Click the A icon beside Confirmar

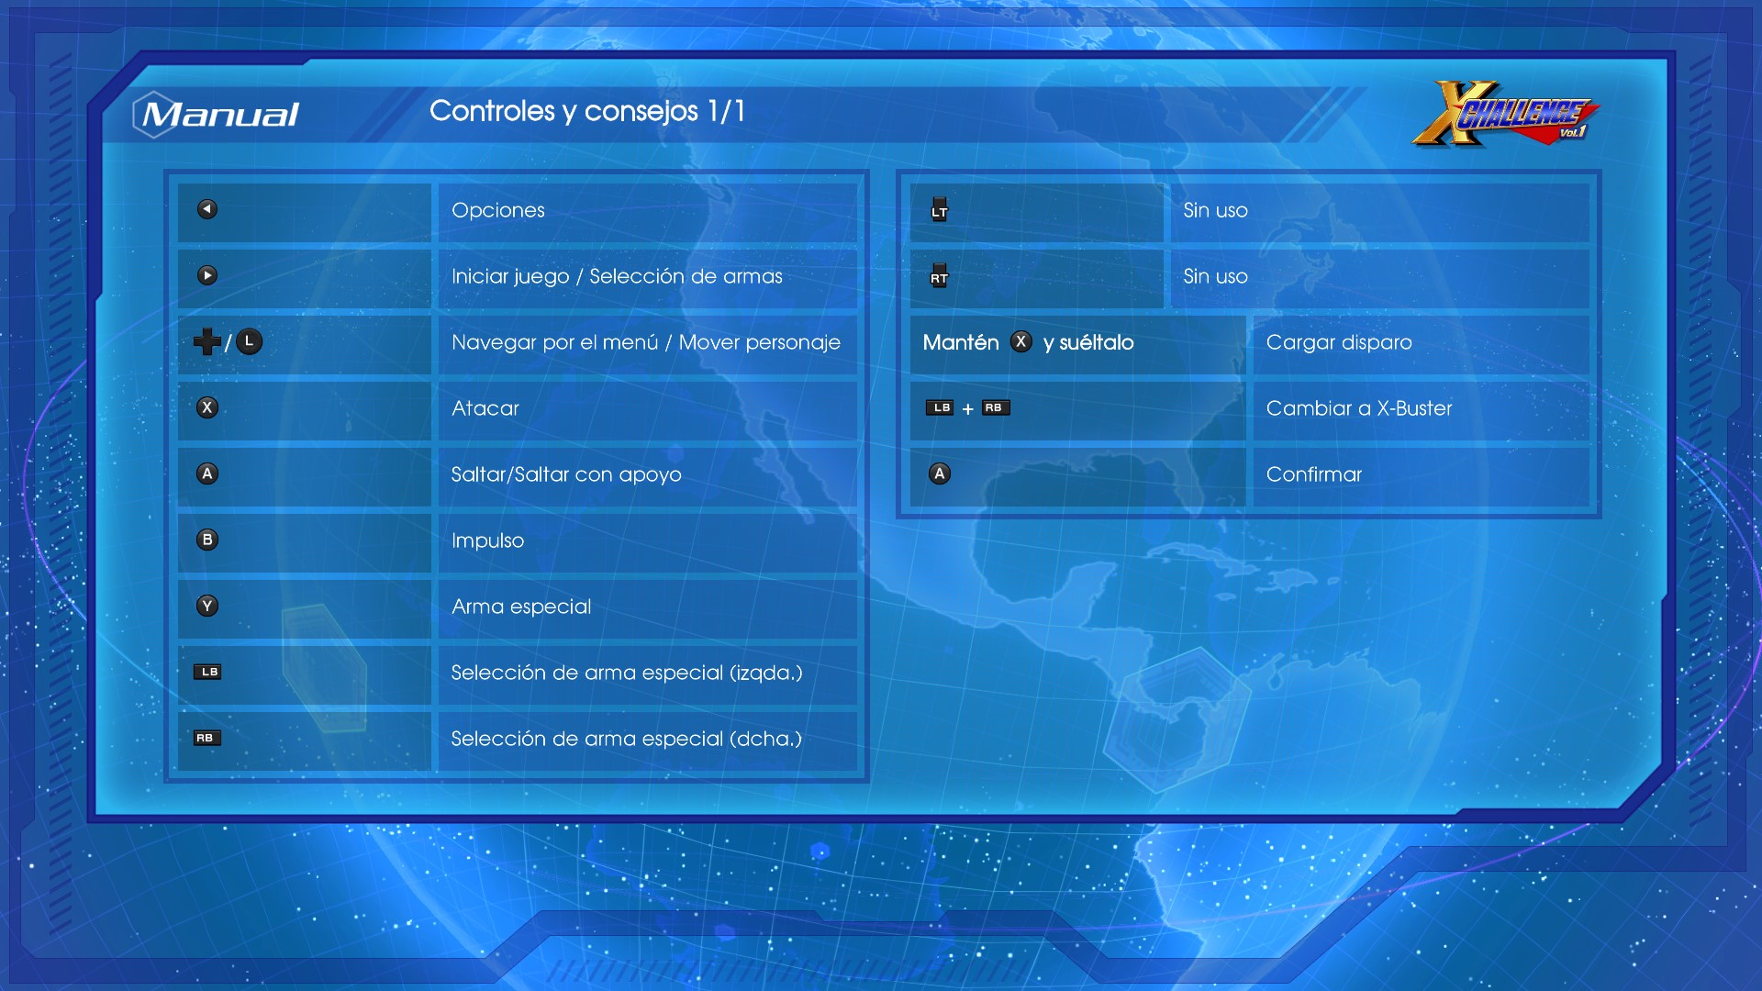(x=939, y=473)
